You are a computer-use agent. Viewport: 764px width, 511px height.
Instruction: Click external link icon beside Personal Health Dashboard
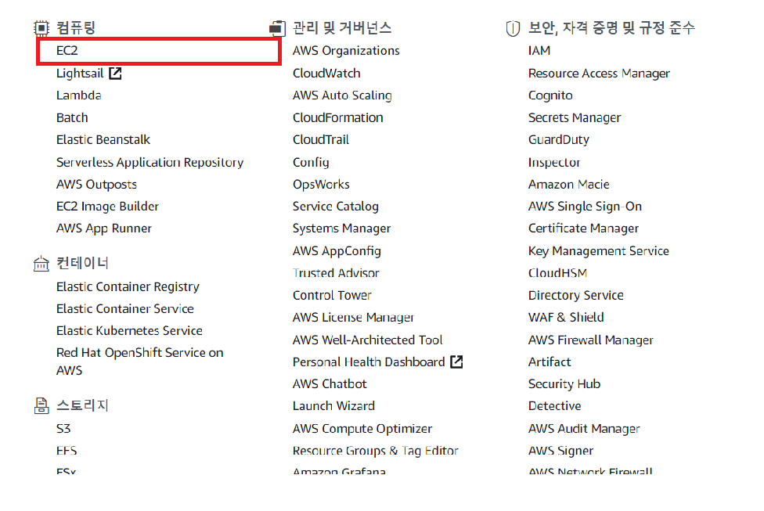[456, 362]
